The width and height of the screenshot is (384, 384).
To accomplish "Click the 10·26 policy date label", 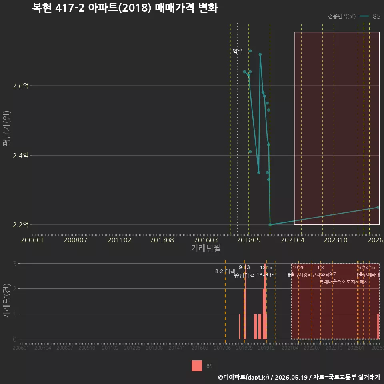I will pyautogui.click(x=298, y=268).
